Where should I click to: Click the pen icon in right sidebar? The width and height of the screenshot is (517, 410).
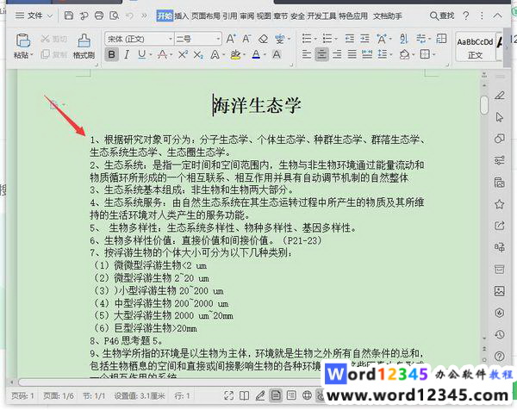coord(500,96)
